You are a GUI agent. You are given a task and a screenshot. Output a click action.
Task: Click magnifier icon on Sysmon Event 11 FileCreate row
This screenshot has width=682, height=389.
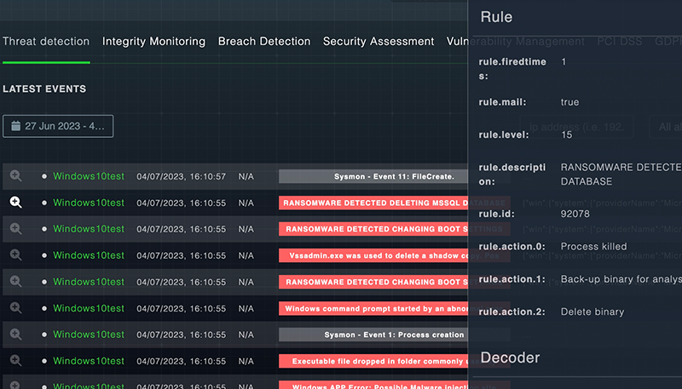pyautogui.click(x=15, y=176)
